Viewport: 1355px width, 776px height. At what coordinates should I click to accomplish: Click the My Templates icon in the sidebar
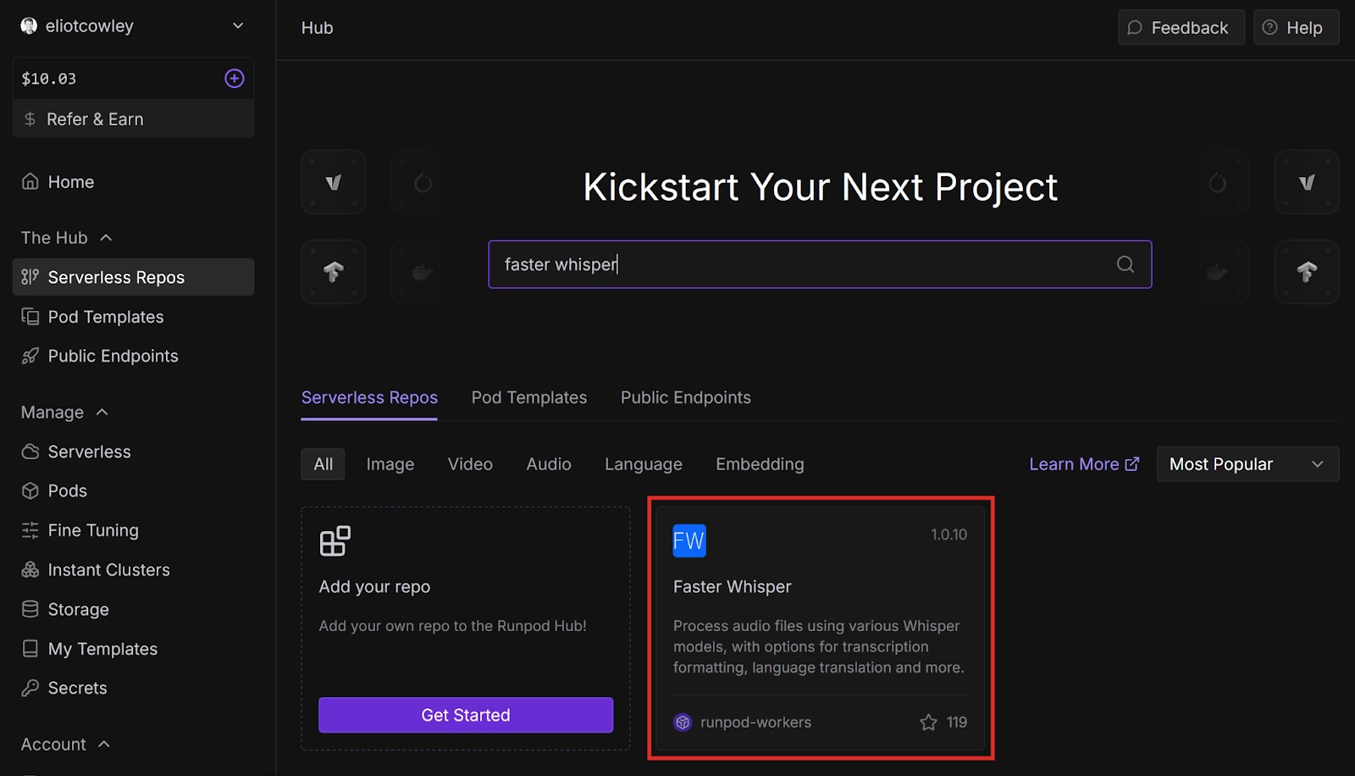[30, 648]
